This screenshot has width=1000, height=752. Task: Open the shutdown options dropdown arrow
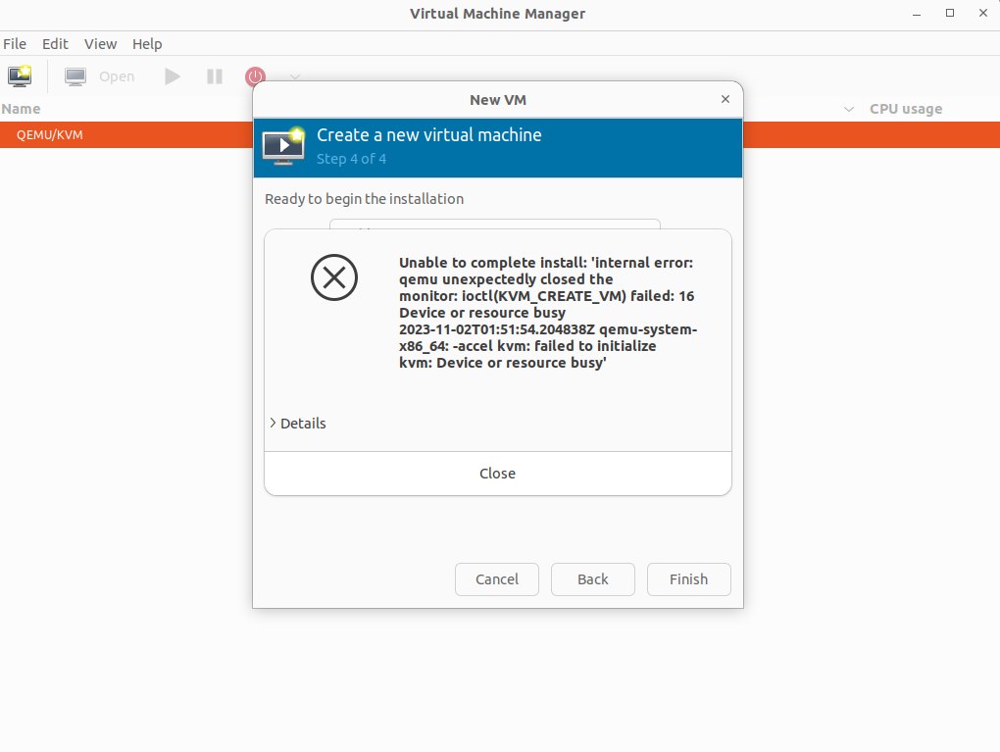(294, 75)
